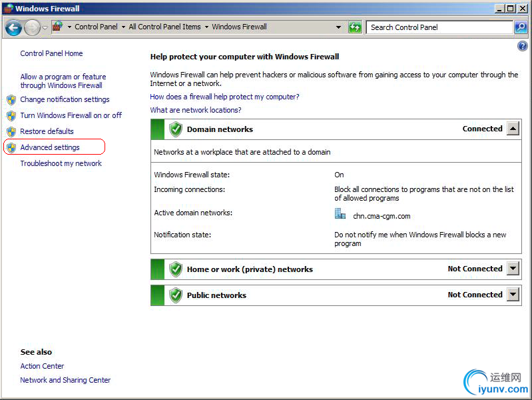Open Turn Windows Firewall on or off
Image resolution: width=532 pixels, height=400 pixels.
[x=71, y=115]
